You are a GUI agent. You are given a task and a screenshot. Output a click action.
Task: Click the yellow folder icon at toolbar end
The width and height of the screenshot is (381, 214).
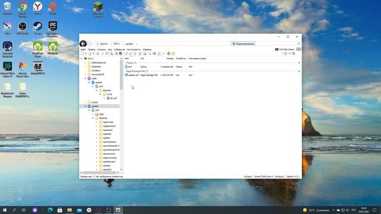pyautogui.click(x=173, y=53)
